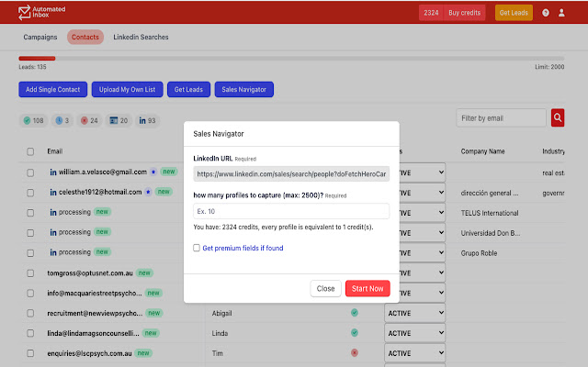The height and width of the screenshot is (367, 588).
Task: Click the red search magnifier button
Action: [x=558, y=118]
